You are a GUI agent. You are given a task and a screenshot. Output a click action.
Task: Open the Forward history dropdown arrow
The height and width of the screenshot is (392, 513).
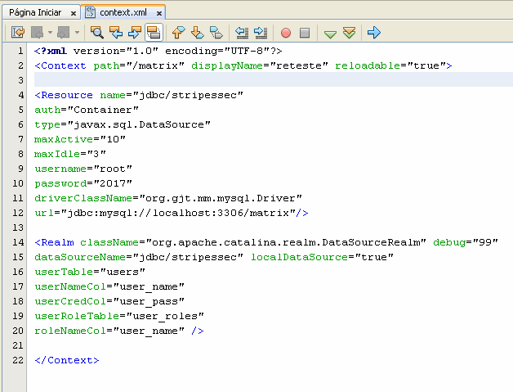click(77, 33)
